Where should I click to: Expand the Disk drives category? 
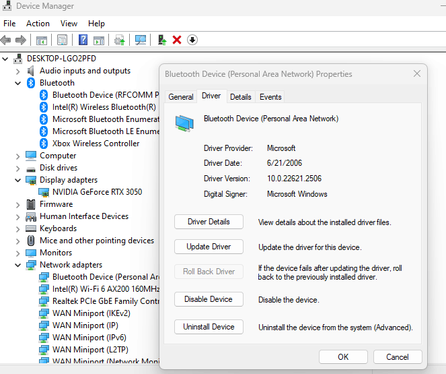tap(18, 168)
